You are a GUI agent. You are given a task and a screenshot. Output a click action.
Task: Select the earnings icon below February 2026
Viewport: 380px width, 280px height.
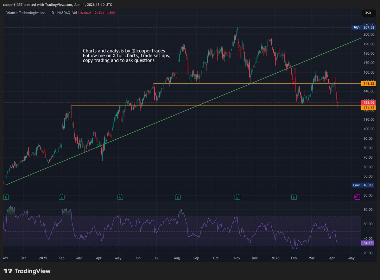(294, 197)
